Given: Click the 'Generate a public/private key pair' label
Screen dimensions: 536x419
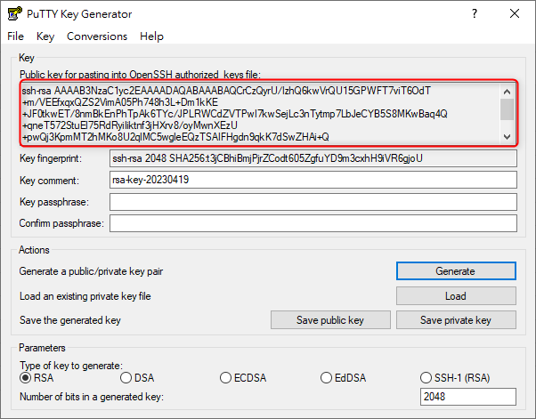Looking at the screenshot, I should pos(91,271).
